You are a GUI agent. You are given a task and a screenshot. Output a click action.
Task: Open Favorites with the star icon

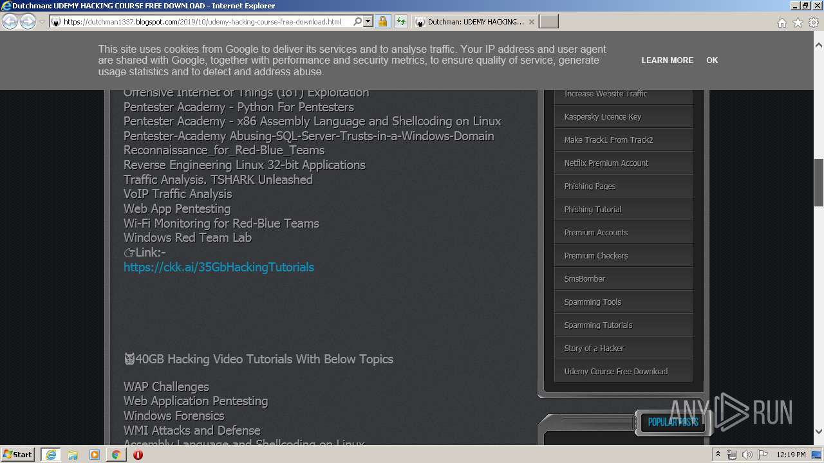798,23
